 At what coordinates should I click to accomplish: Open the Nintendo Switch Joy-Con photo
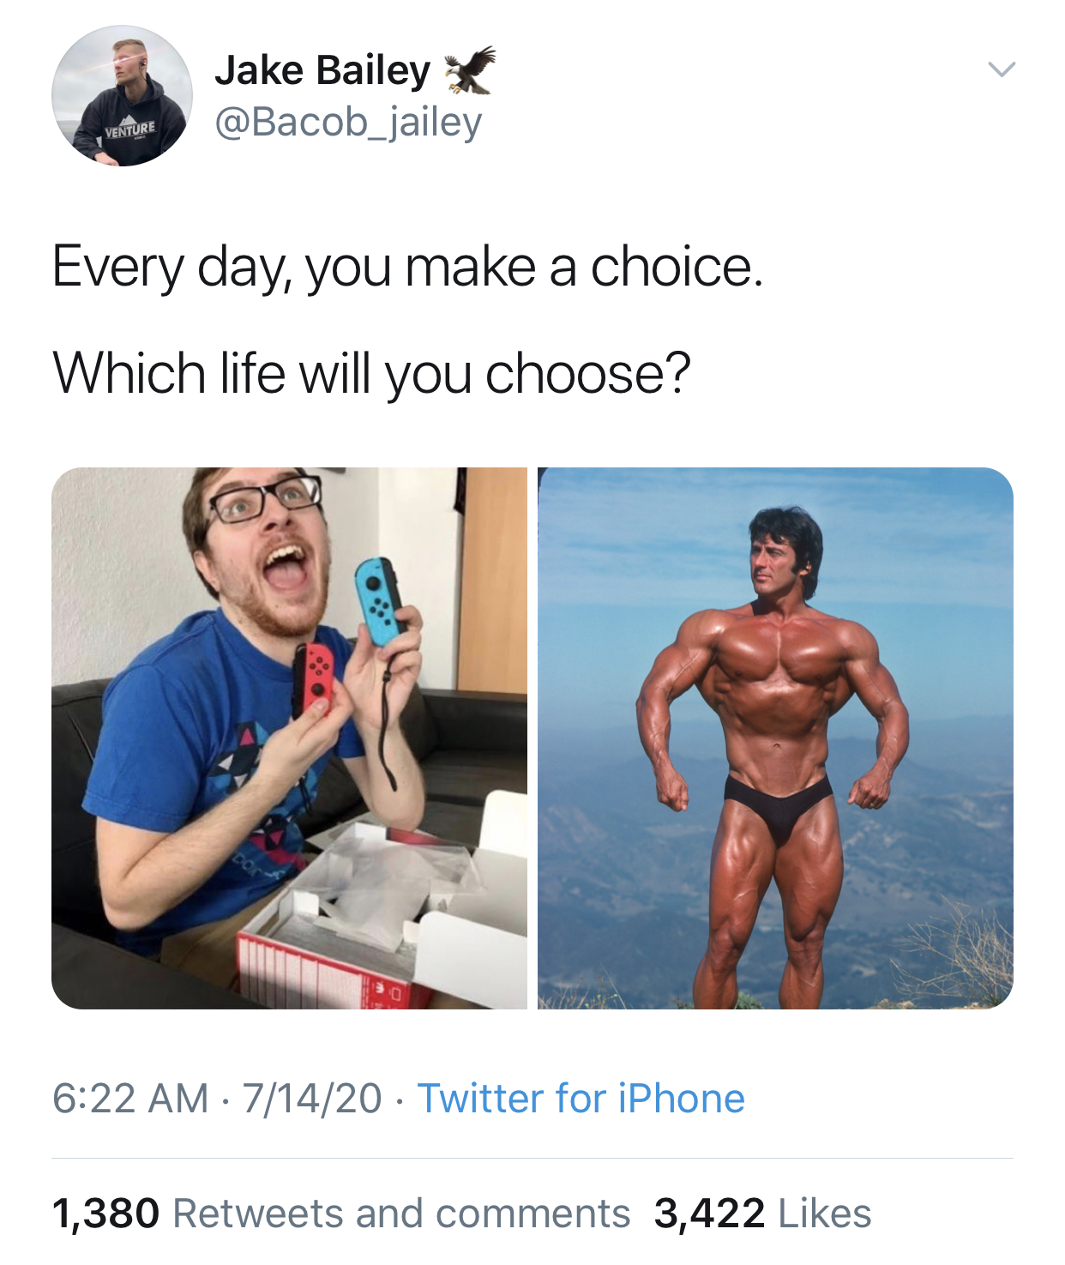pos(289,738)
